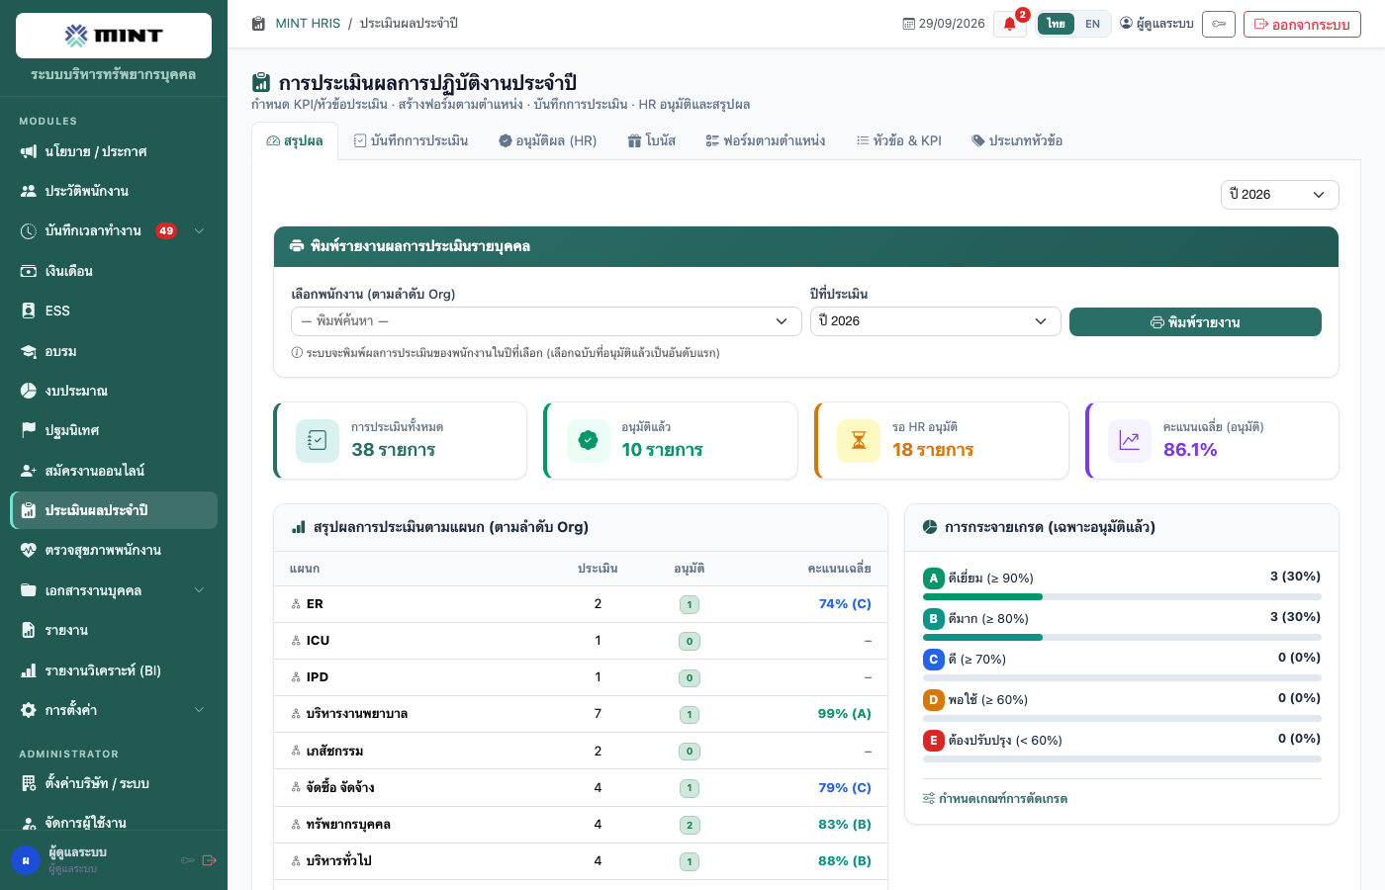Click คะแนนเฉลี่ย chart icon
The image size is (1385, 890).
pyautogui.click(x=1130, y=441)
